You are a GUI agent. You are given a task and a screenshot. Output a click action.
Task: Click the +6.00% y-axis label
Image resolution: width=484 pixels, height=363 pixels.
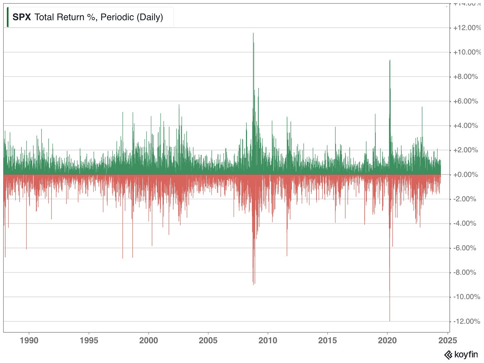tap(466, 101)
